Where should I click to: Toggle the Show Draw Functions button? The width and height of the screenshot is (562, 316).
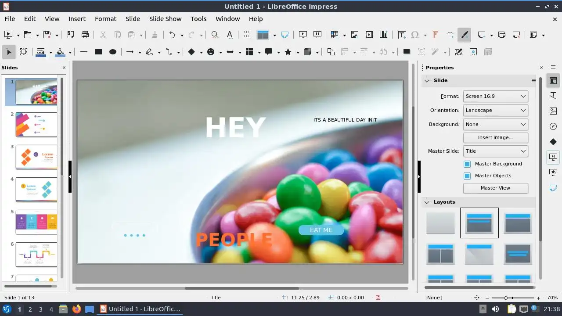pos(464,35)
